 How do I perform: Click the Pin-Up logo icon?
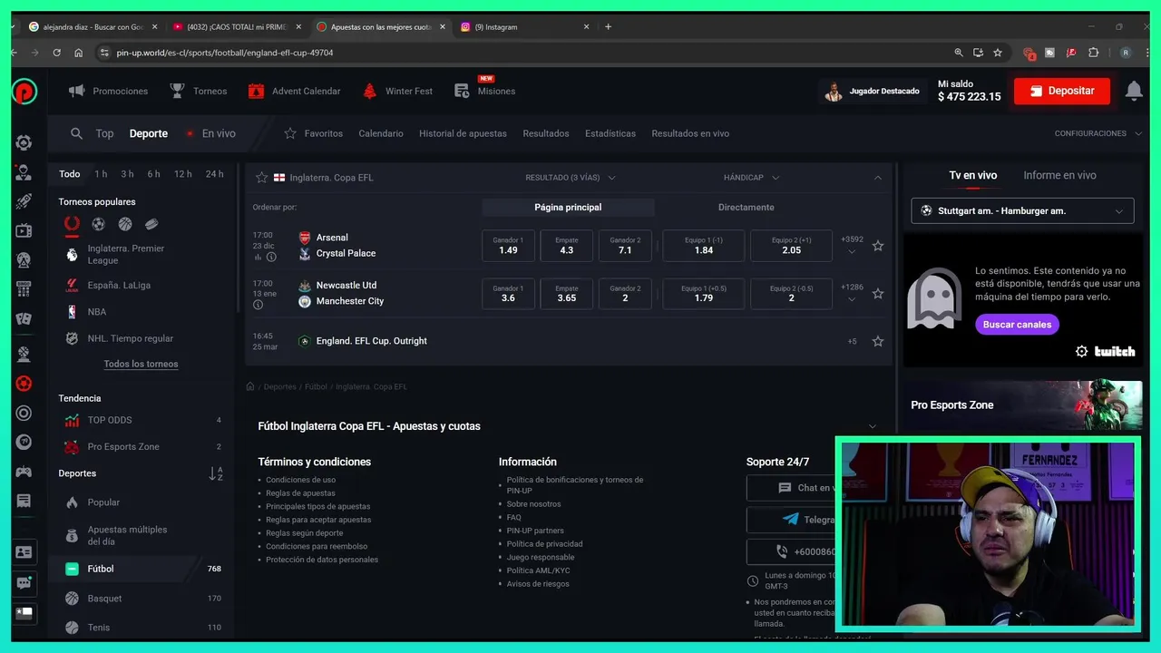pyautogui.click(x=24, y=92)
